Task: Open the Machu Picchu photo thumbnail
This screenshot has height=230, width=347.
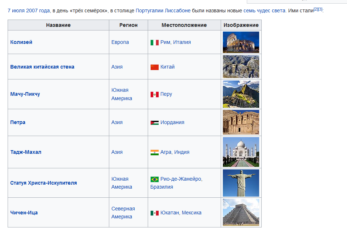Action: [x=241, y=94]
